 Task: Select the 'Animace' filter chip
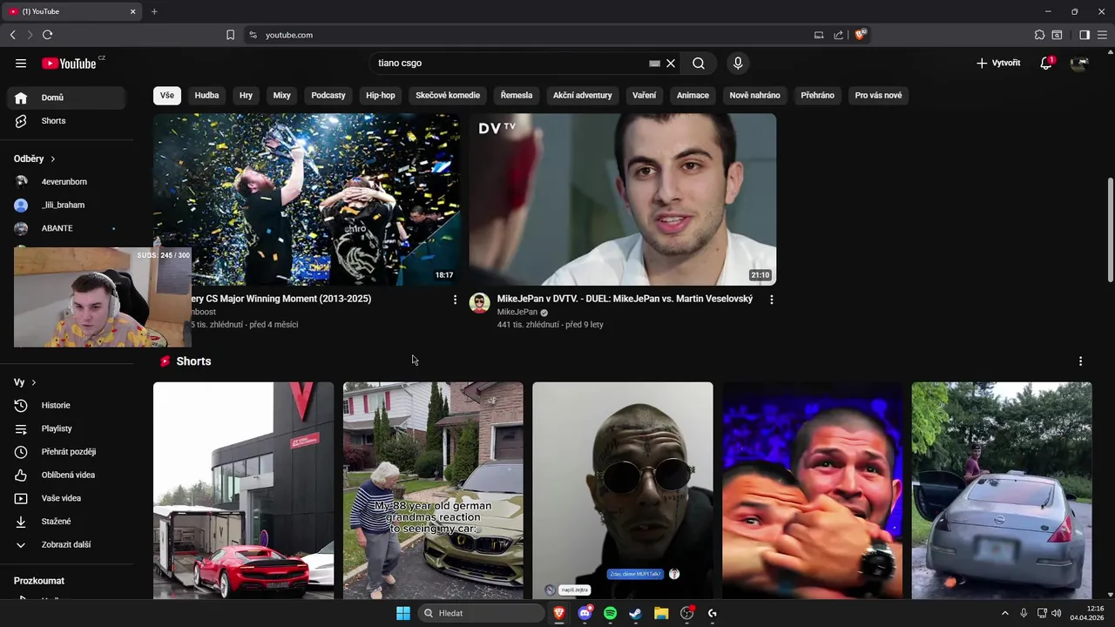[x=693, y=95]
